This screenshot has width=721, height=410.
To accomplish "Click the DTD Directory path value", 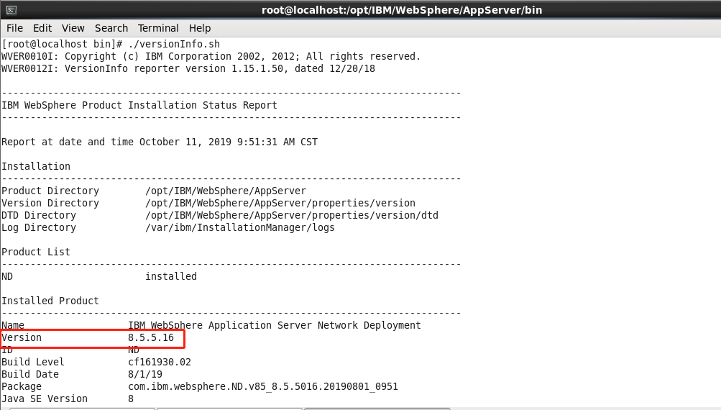I will pyautogui.click(x=292, y=215).
